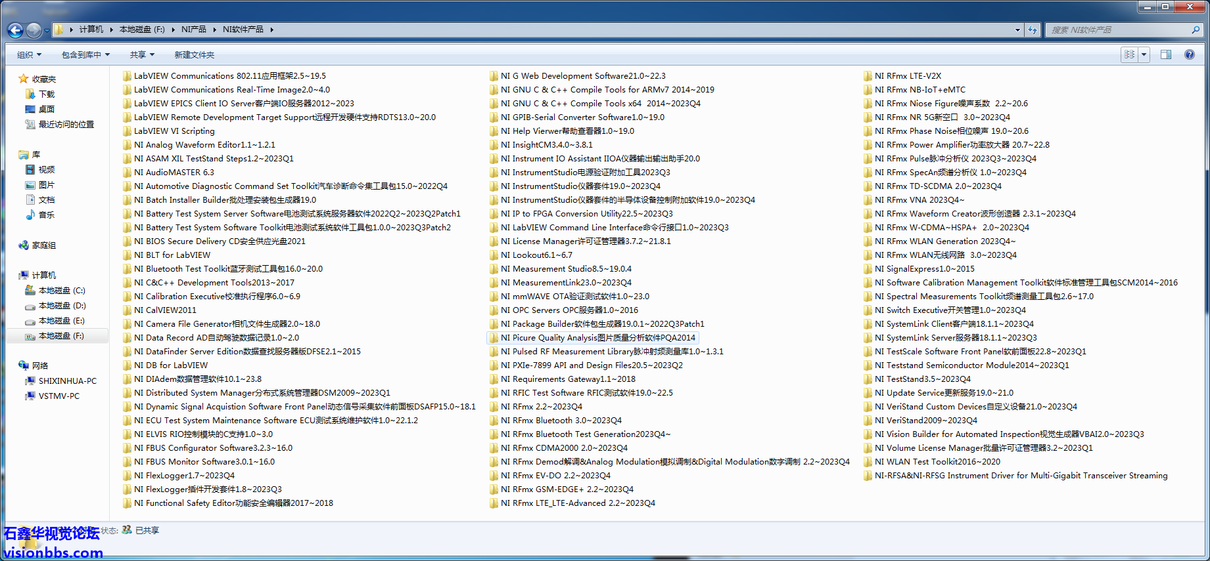Open the view options dropdown arrow
Image resolution: width=1210 pixels, height=561 pixels.
(x=1144, y=54)
